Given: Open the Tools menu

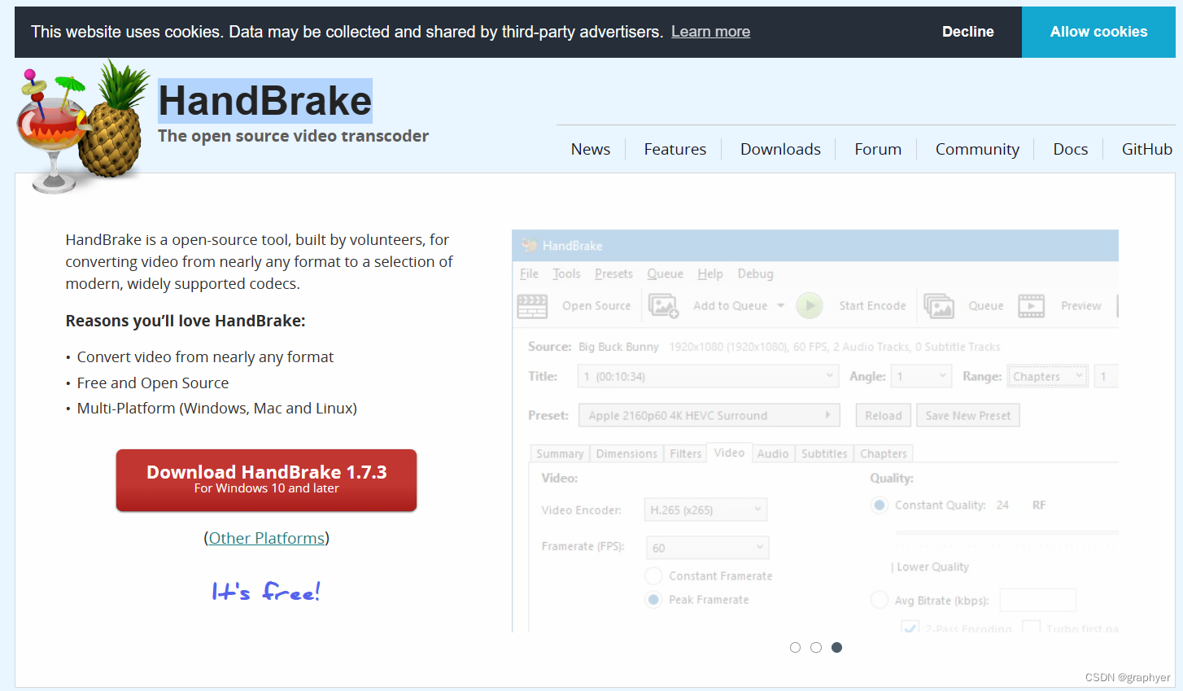Looking at the screenshot, I should [566, 273].
